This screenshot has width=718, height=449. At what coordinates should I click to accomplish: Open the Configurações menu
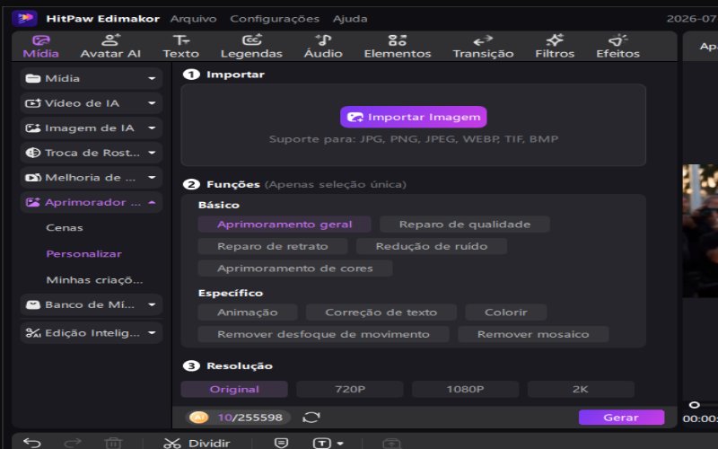coord(275,19)
